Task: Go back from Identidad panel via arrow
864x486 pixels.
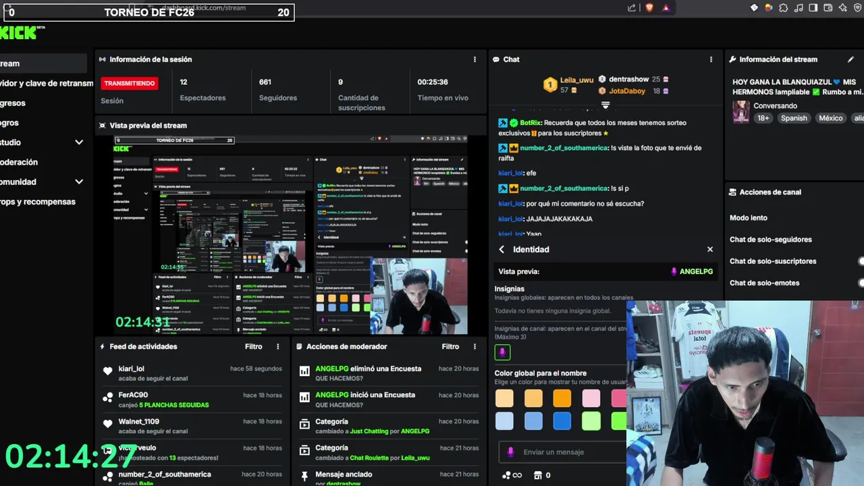Action: (x=502, y=249)
